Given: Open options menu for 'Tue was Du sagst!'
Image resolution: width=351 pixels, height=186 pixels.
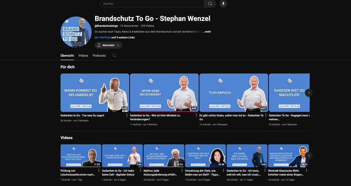Looking at the screenshot, I should [127, 115].
